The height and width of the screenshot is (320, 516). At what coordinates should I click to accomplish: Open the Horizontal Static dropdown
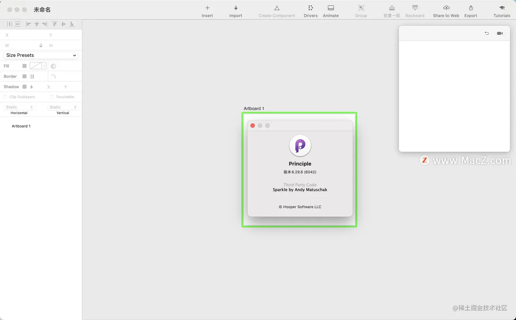(x=19, y=107)
